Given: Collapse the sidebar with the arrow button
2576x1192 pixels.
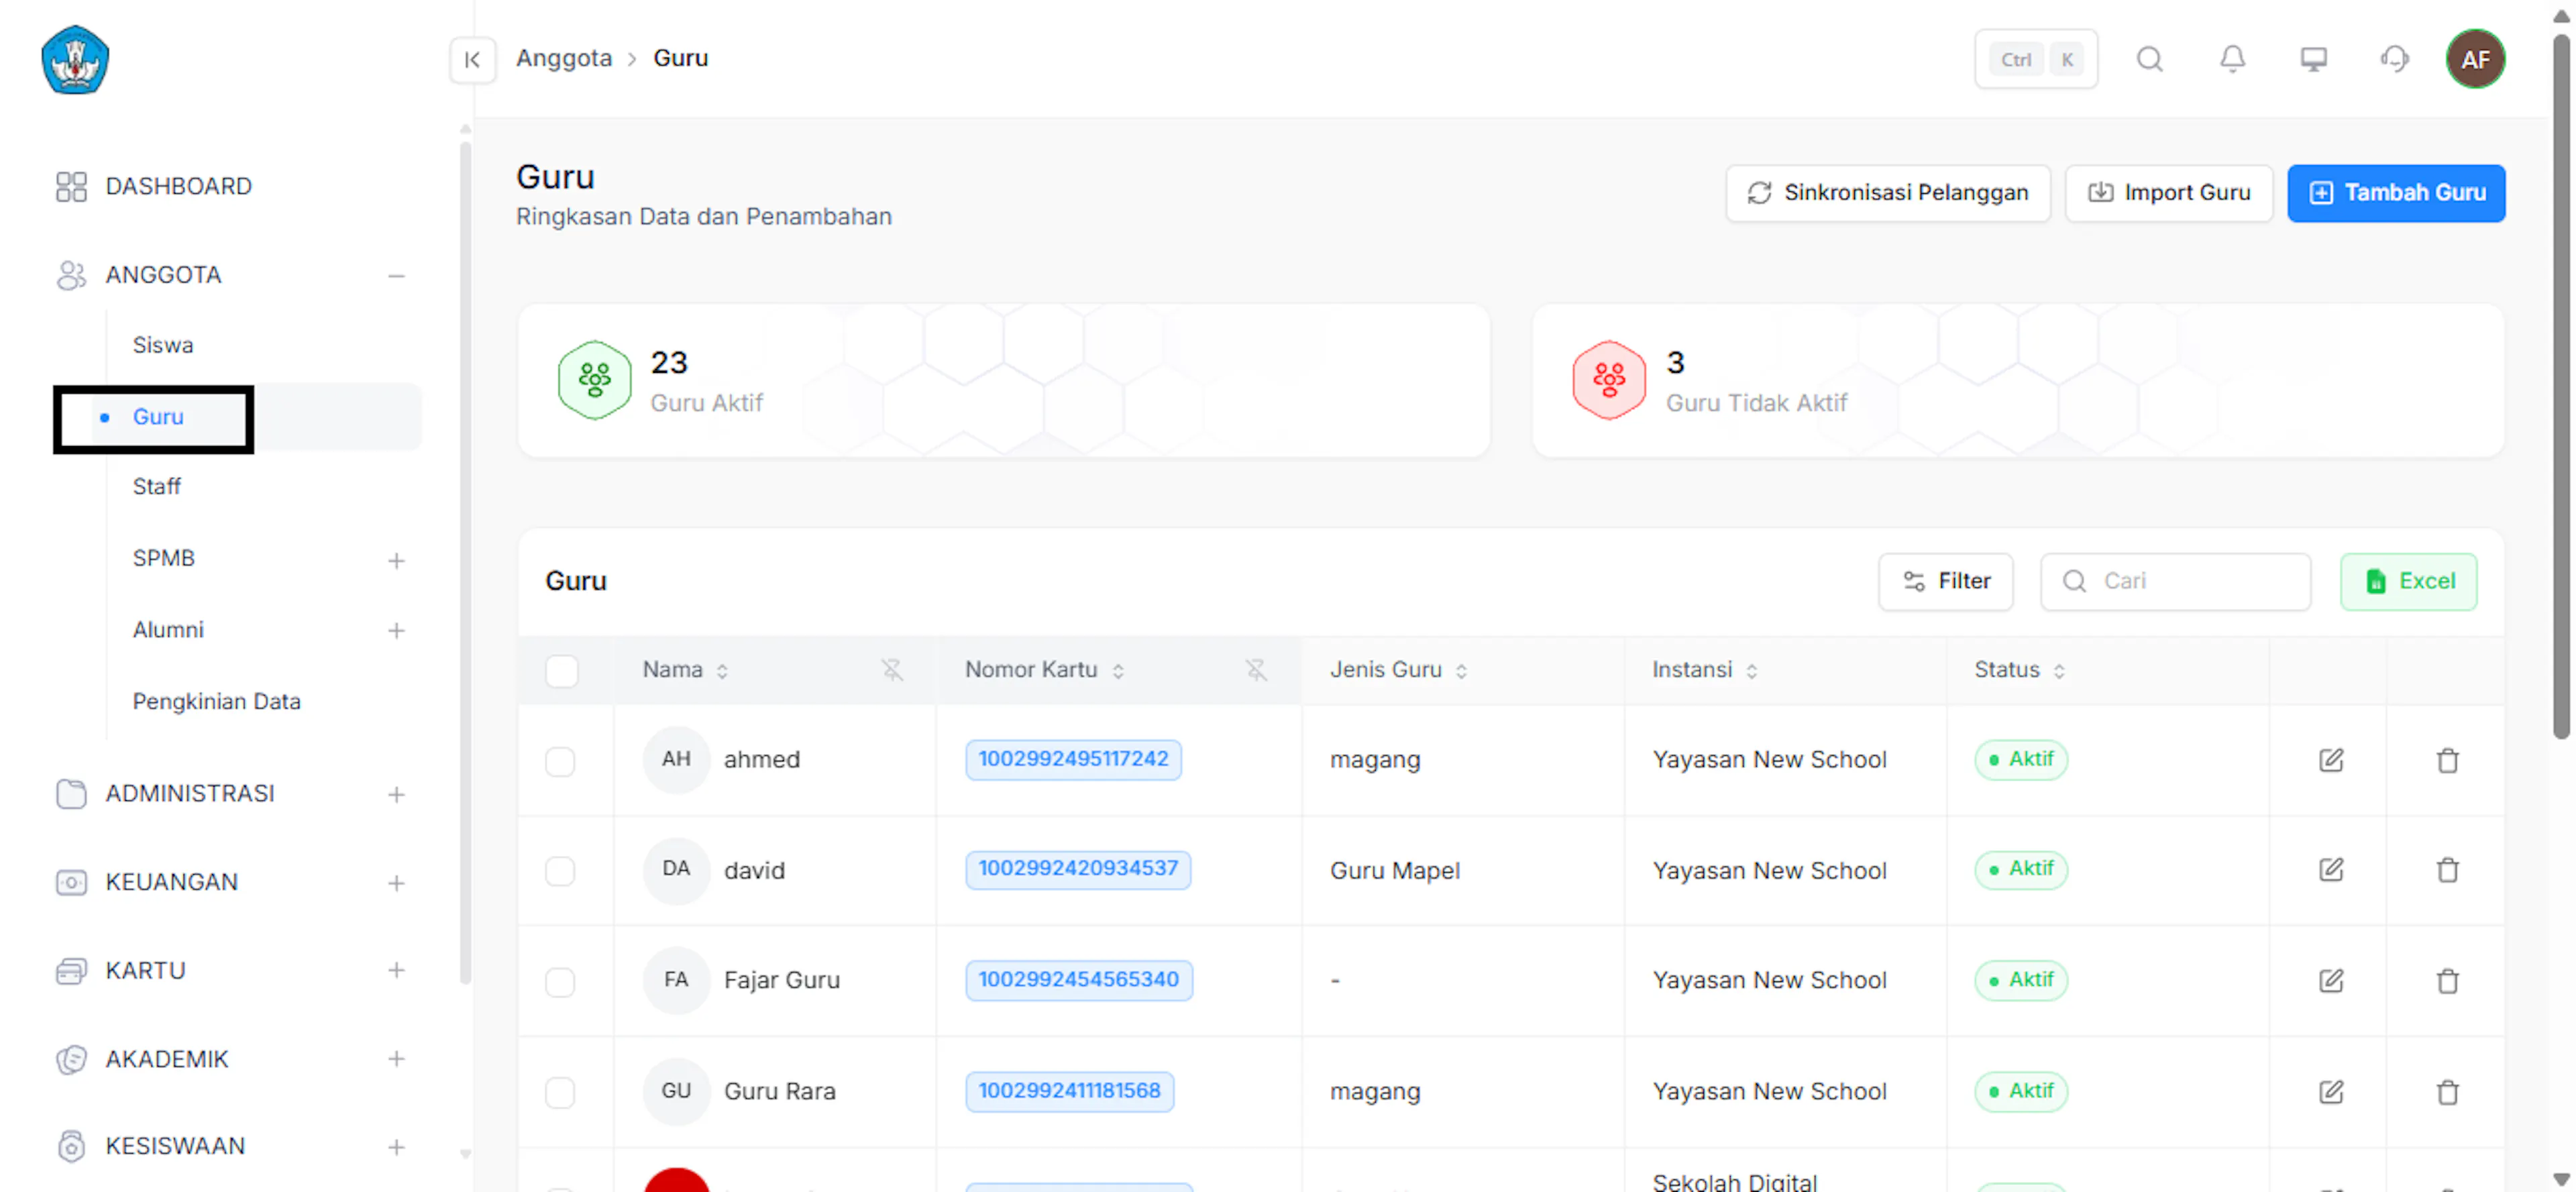Looking at the screenshot, I should [472, 60].
